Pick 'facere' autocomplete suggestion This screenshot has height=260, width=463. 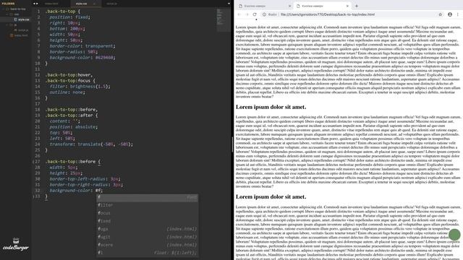(x=148, y=245)
